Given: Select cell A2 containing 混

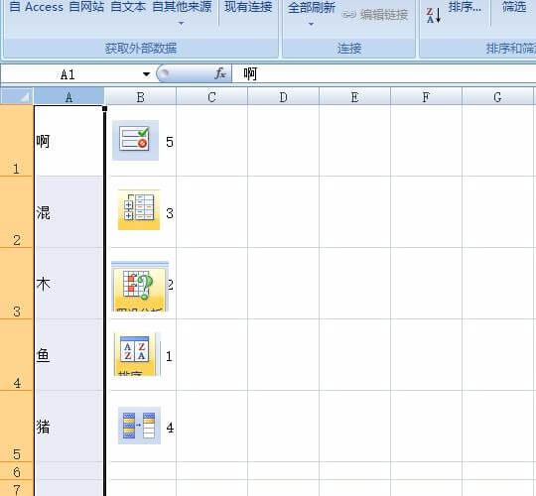Looking at the screenshot, I should tap(68, 212).
